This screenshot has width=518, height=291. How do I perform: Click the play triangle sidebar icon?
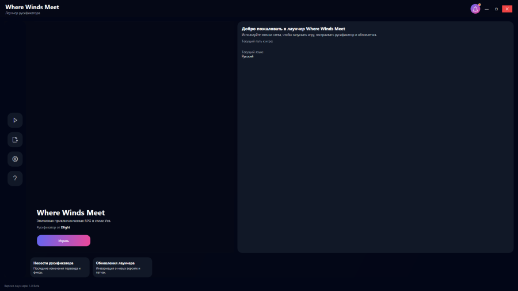pos(15,120)
